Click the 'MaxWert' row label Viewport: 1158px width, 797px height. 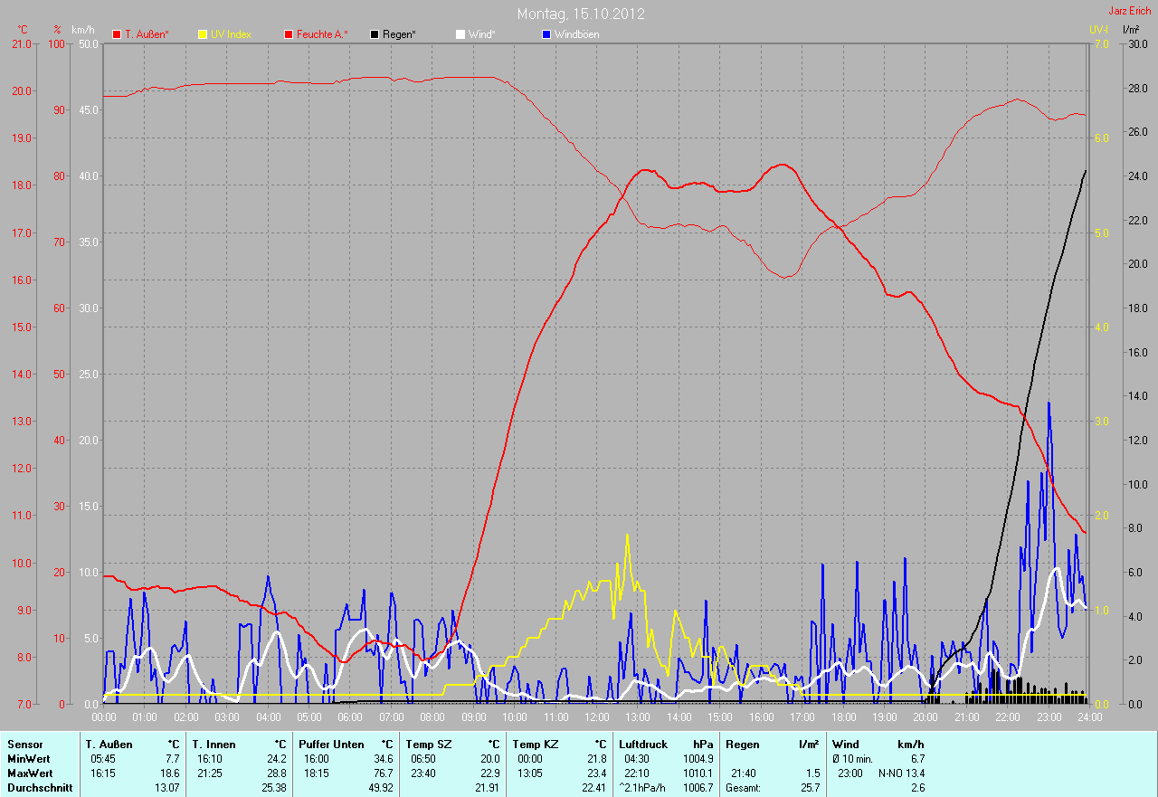tap(30, 773)
